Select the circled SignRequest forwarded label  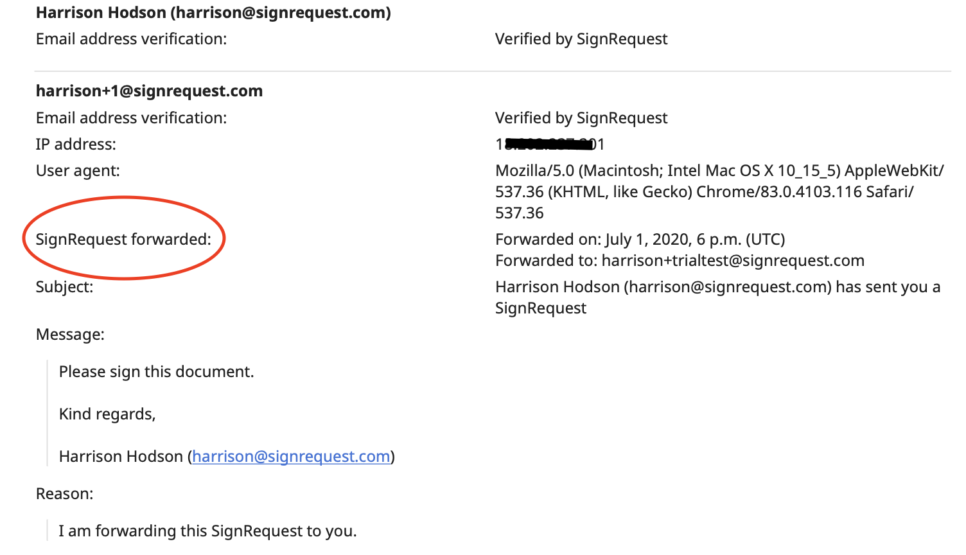123,240
